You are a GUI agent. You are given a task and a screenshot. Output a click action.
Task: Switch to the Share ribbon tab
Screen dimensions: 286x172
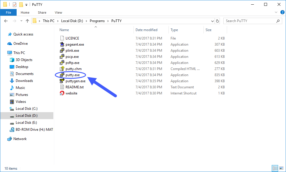point(42,12)
